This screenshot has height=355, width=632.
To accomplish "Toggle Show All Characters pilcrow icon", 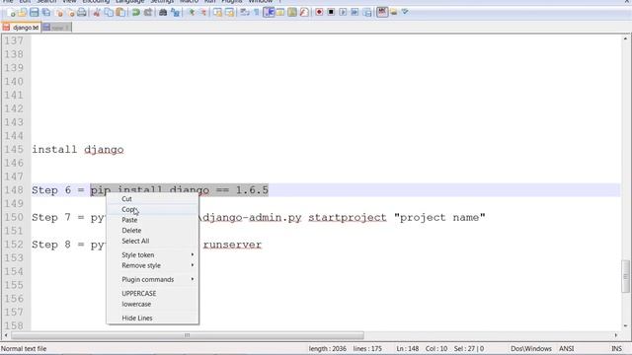I will (256, 13).
